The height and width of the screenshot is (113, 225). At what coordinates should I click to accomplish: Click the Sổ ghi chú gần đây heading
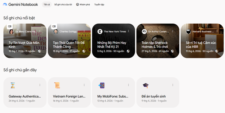pyautogui.click(x=20, y=70)
